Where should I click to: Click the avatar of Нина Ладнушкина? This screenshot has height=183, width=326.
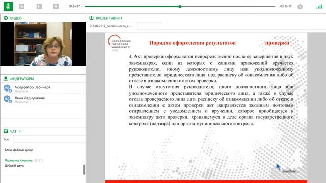(x=7, y=99)
